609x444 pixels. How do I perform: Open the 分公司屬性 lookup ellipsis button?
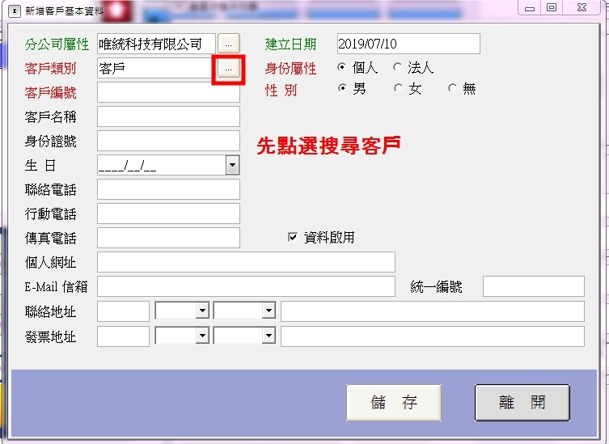click(229, 44)
